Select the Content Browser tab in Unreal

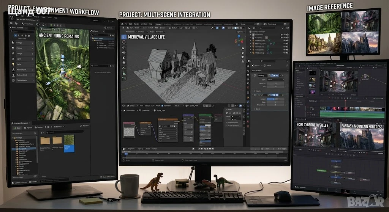[21, 123]
